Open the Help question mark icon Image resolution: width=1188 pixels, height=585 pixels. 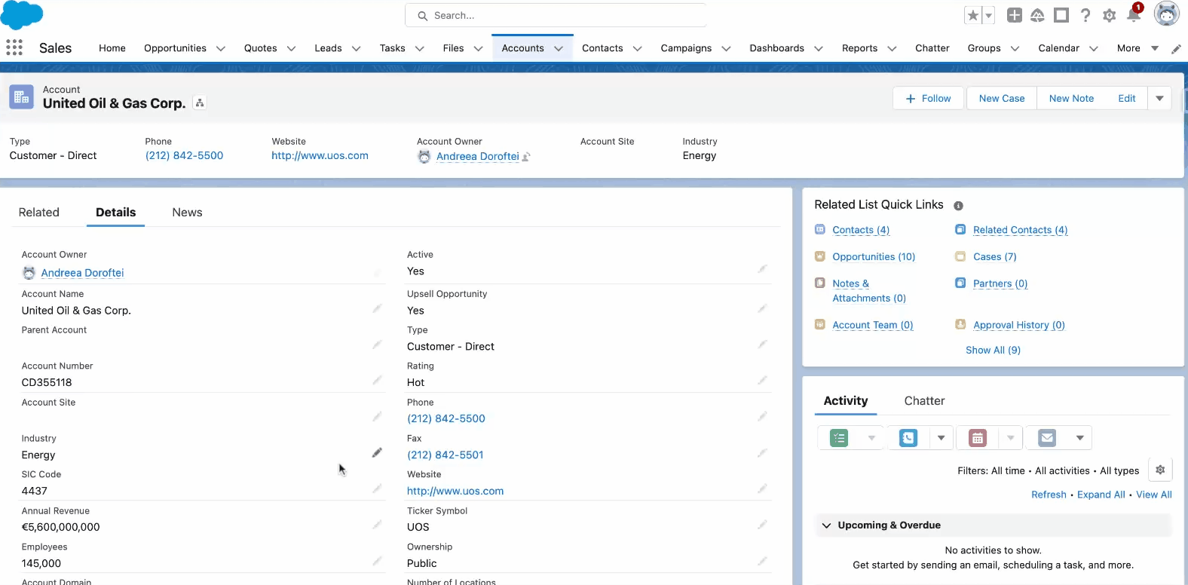1085,15
